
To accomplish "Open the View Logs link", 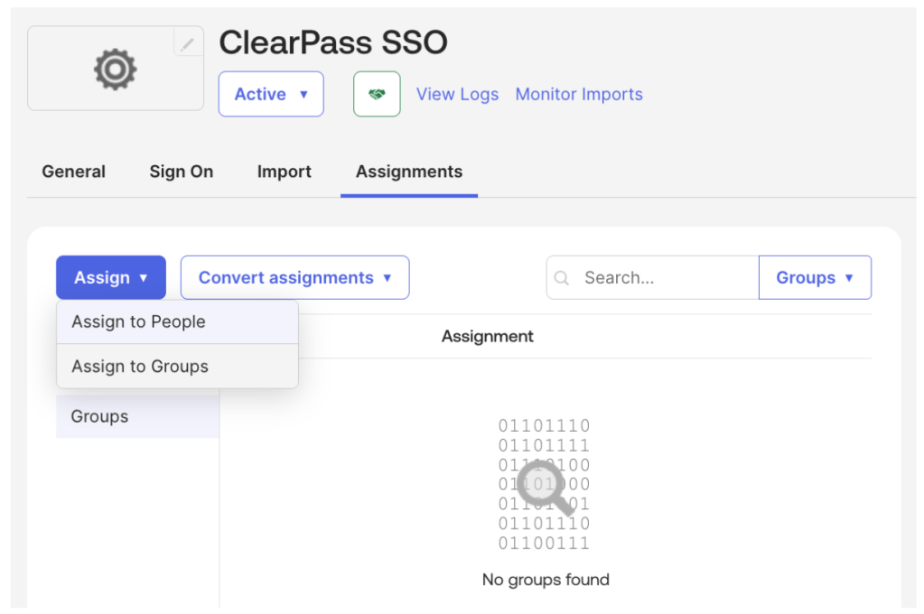I will [457, 95].
